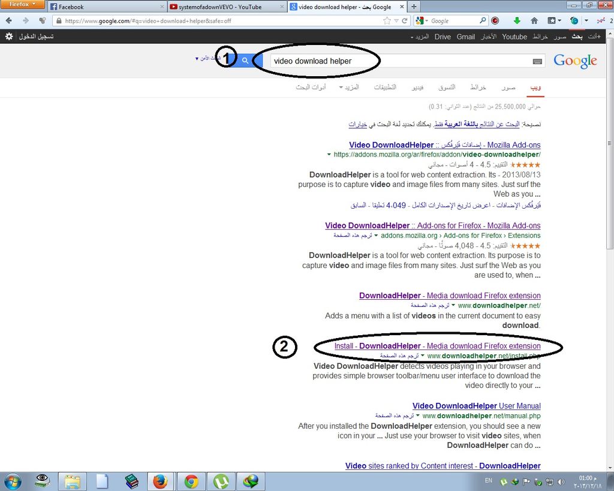Image resolution: width=614 pixels, height=491 pixels.
Task: Open Google settings gear icon
Action: click(9, 37)
